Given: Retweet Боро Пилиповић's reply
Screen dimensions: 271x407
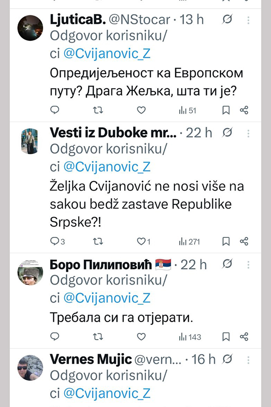Looking at the screenshot, I should pos(98,336).
